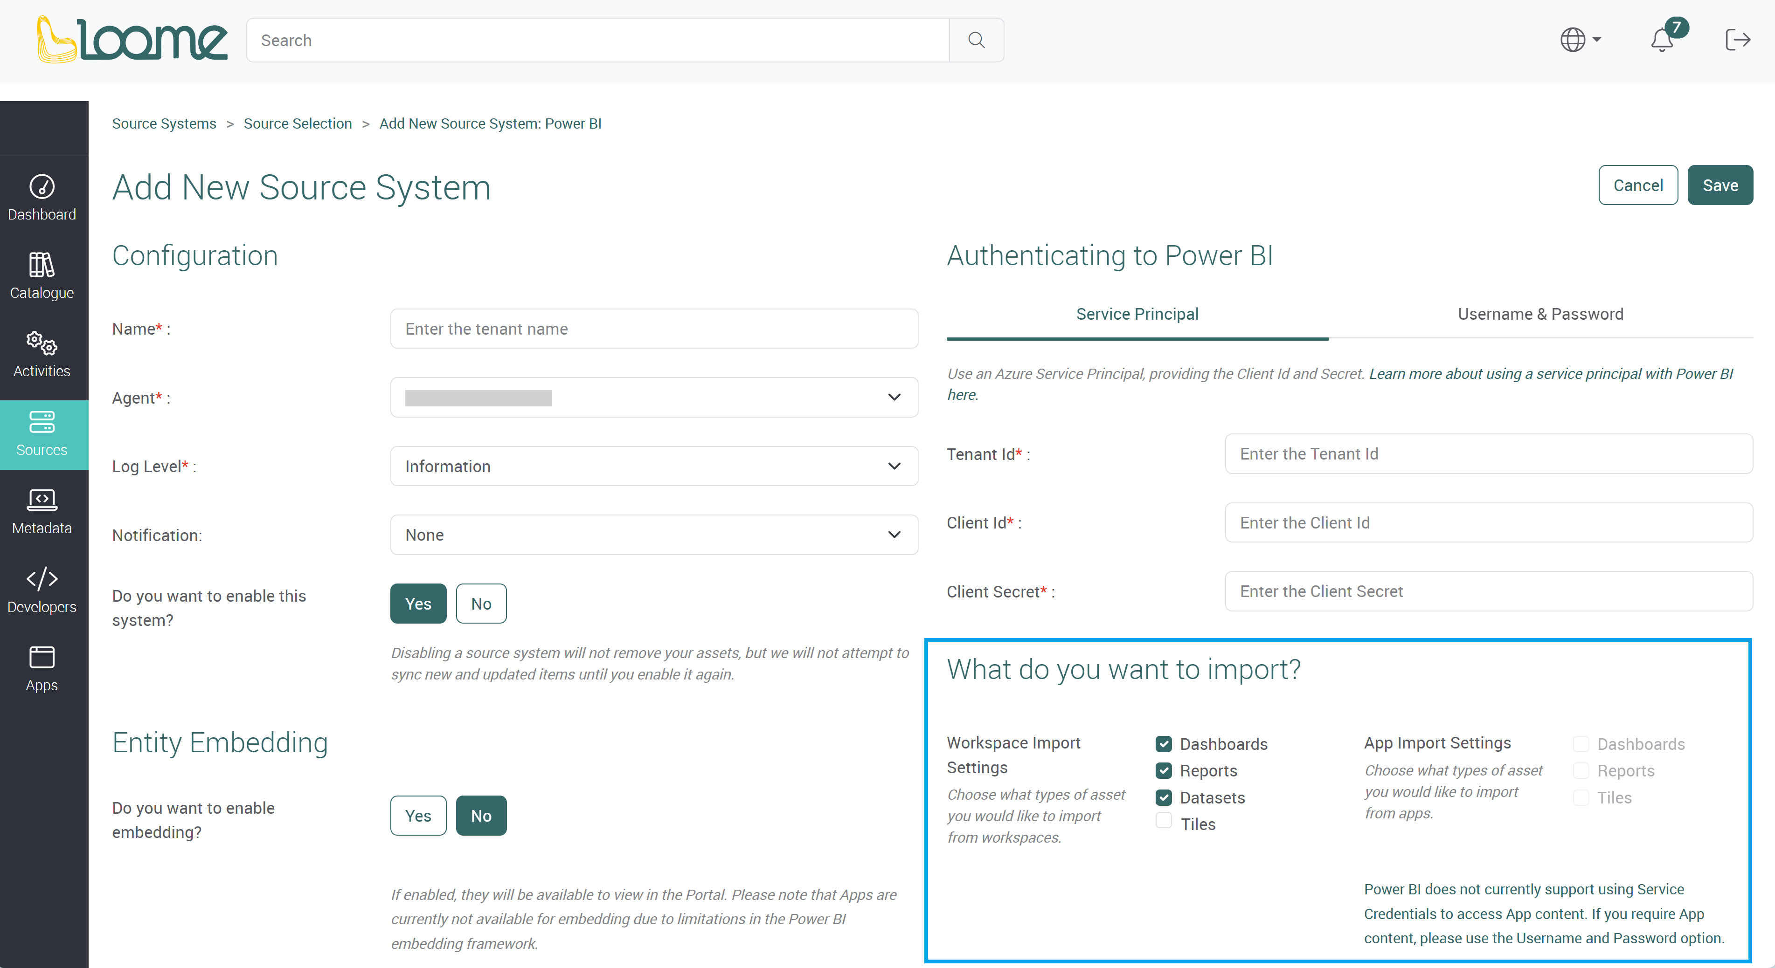Uncheck workspace Reports checkbox

[1164, 770]
